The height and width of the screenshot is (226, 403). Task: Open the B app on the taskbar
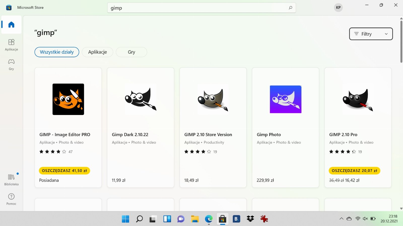point(236,219)
